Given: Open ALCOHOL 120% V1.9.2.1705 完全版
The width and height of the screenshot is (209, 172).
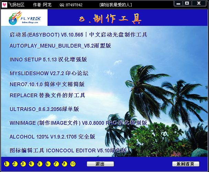Looking at the screenshot, I should 52,136.
